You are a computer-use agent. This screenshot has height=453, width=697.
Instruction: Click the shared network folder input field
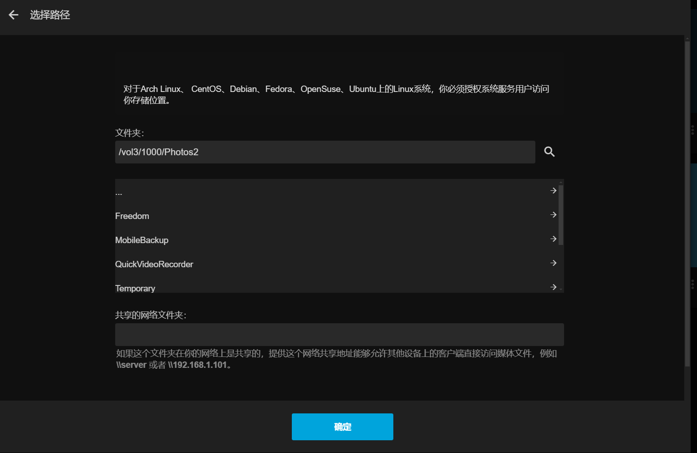340,335
